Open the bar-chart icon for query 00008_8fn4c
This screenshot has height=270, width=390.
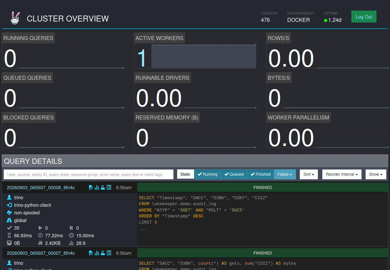click(97, 188)
